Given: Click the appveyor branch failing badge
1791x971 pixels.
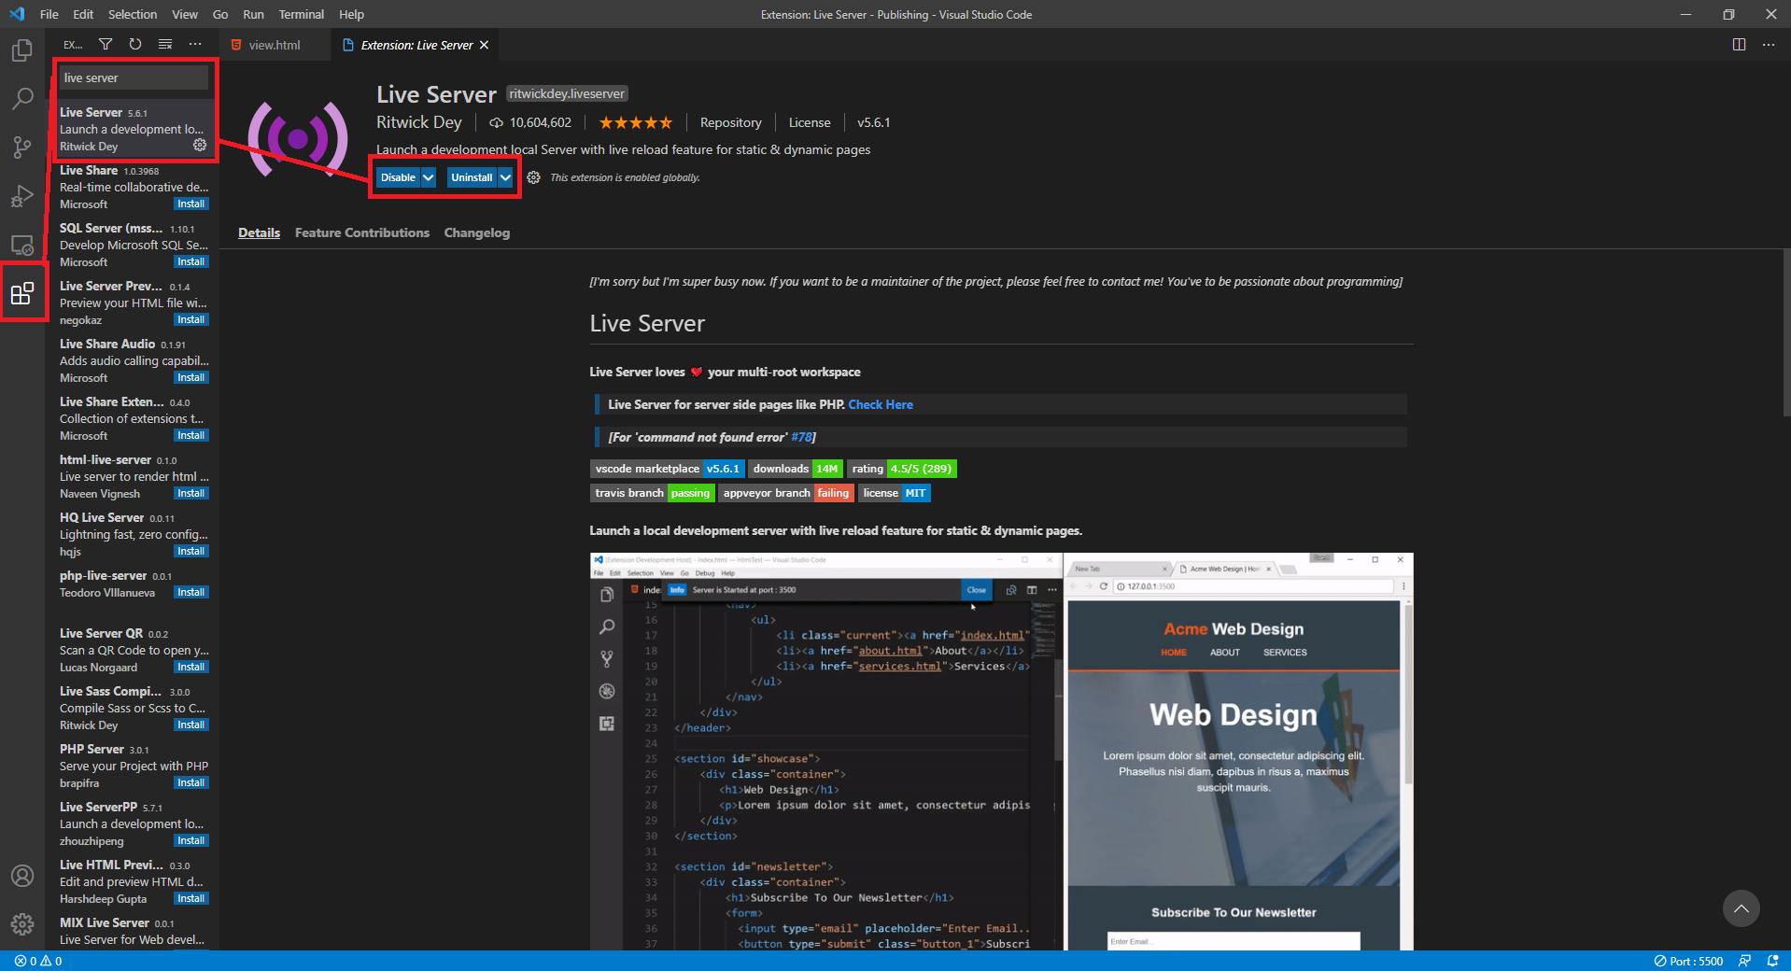Looking at the screenshot, I should [786, 493].
